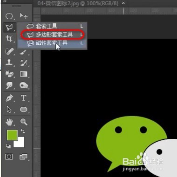The height and width of the screenshot is (177, 177).
Task: Select the Pen tool
Action: [x=9, y=98]
